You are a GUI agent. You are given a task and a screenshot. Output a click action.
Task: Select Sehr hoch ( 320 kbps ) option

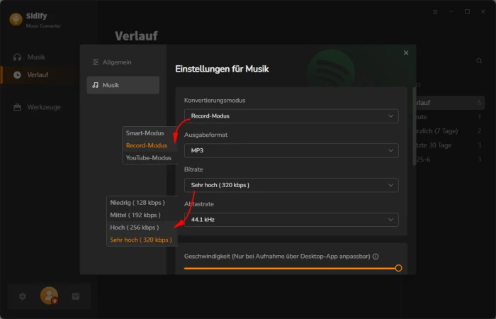click(142, 240)
